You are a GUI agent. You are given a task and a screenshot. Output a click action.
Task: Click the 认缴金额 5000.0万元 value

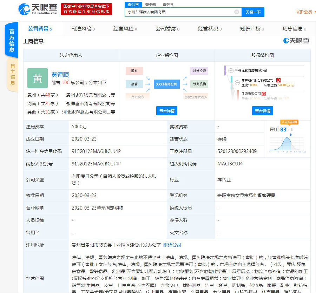pyautogui.click(x=286, y=85)
